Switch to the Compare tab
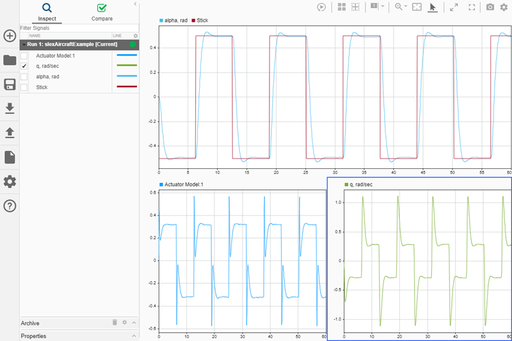The width and height of the screenshot is (512, 341). (x=102, y=12)
